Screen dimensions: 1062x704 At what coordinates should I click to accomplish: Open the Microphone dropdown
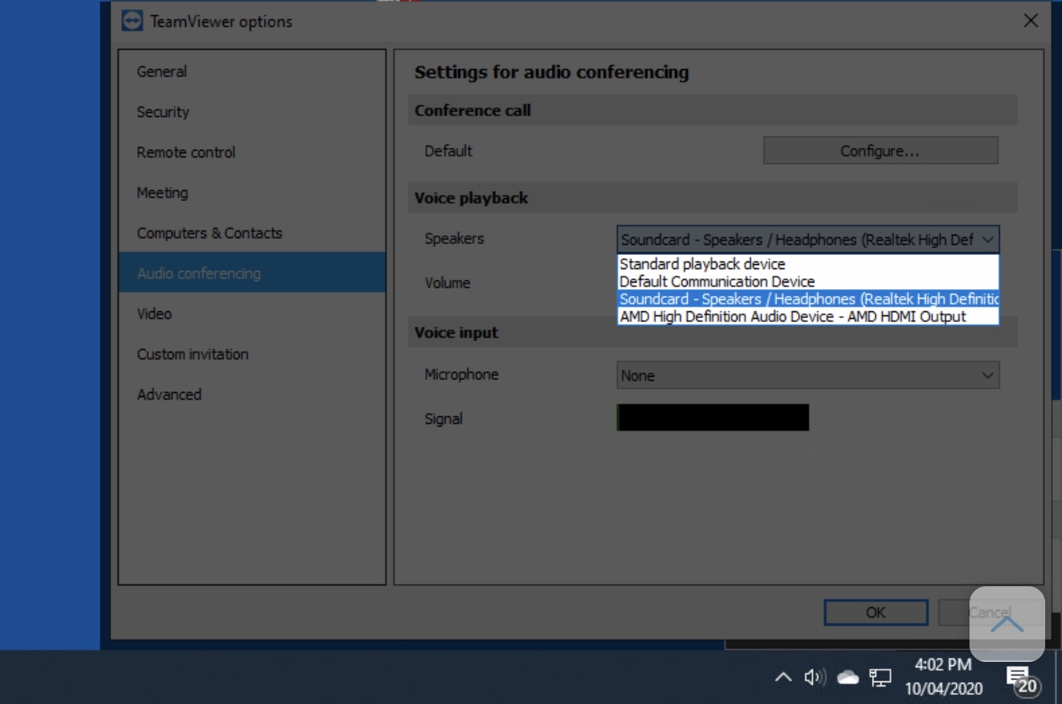coord(808,375)
